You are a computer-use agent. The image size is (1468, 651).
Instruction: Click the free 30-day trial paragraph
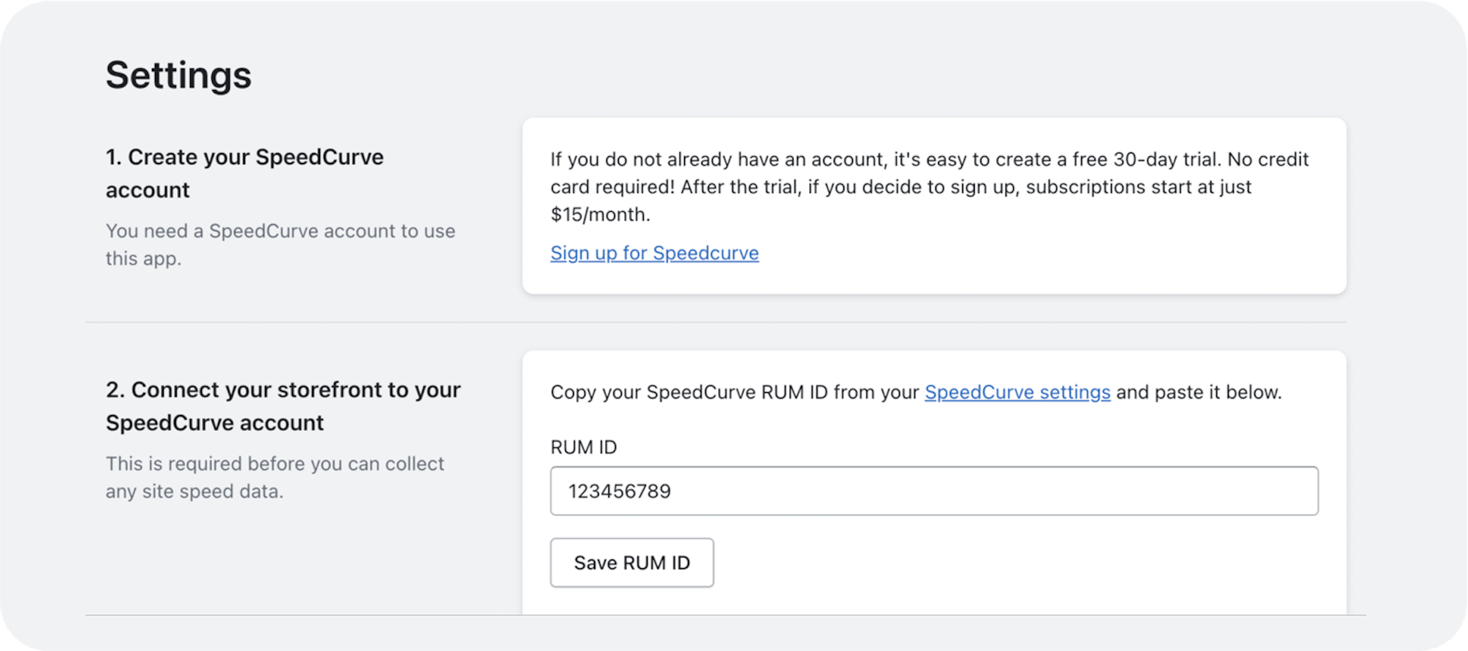click(x=929, y=187)
